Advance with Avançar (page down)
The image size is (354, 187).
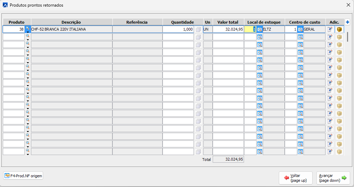pyautogui.click(x=333, y=178)
